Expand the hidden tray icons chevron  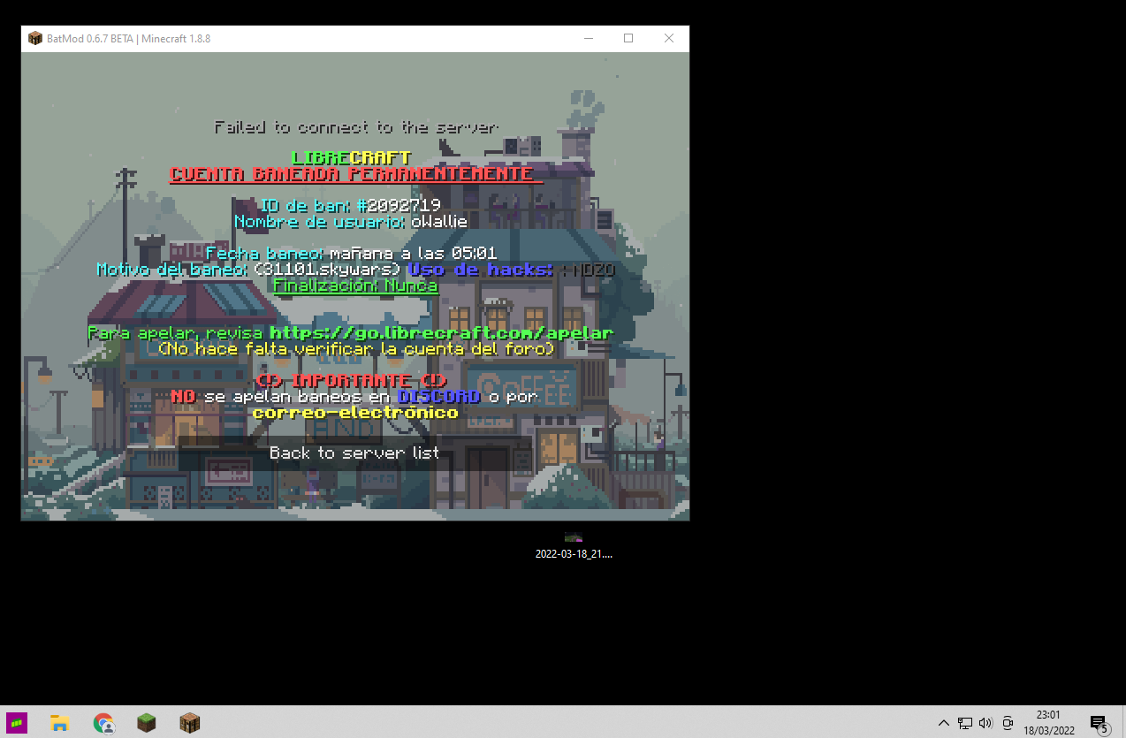click(x=943, y=723)
